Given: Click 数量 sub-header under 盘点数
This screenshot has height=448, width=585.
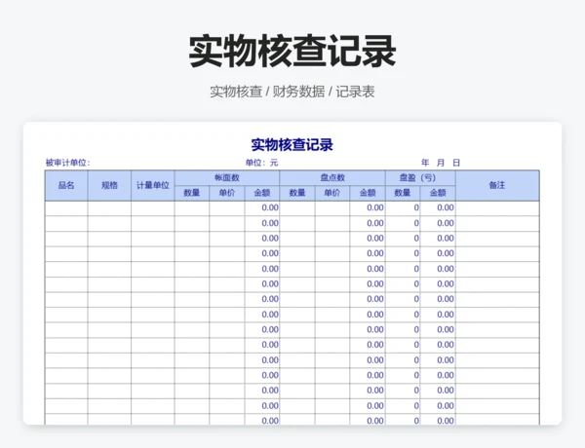Looking at the screenshot, I should [297, 193].
